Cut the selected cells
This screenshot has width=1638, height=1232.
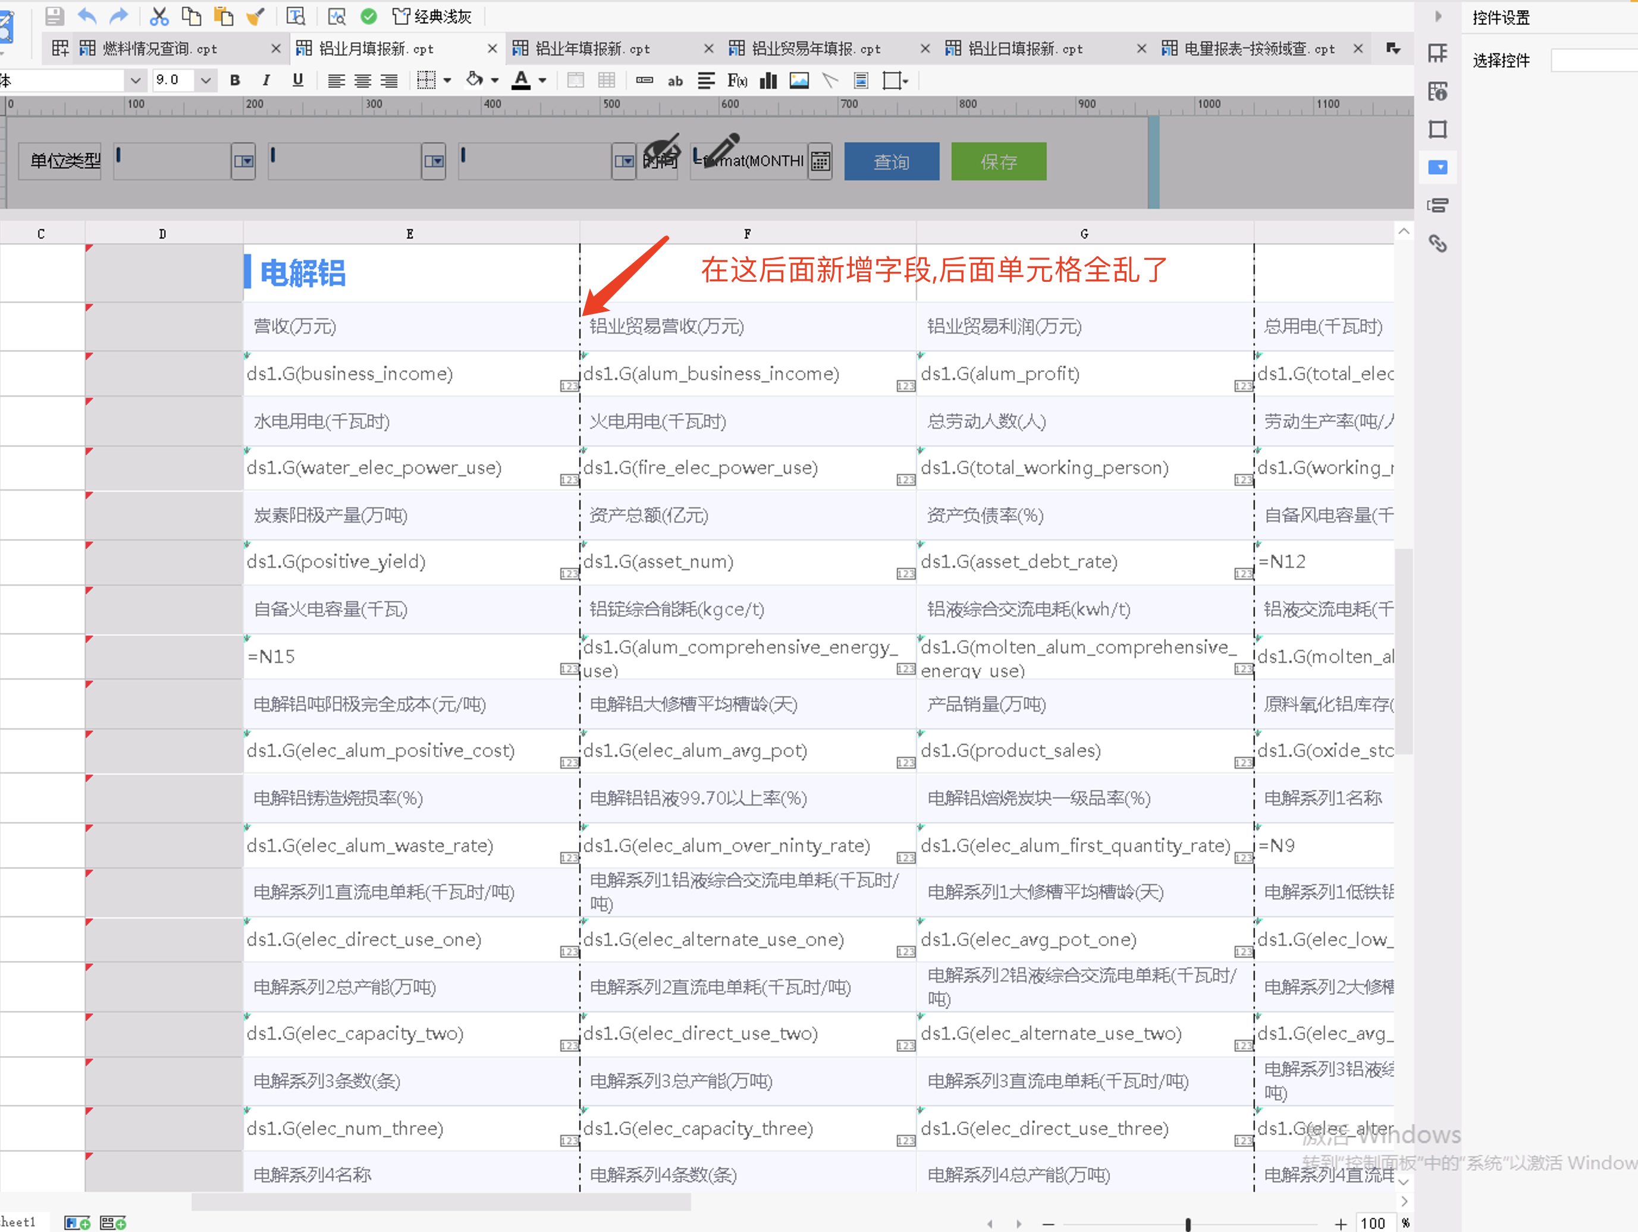[159, 15]
